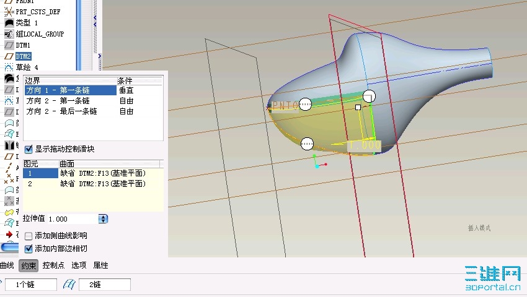The width and height of the screenshot is (527, 297).
Task: Click the 1.000 dimension label in viewport
Action: tap(365, 145)
